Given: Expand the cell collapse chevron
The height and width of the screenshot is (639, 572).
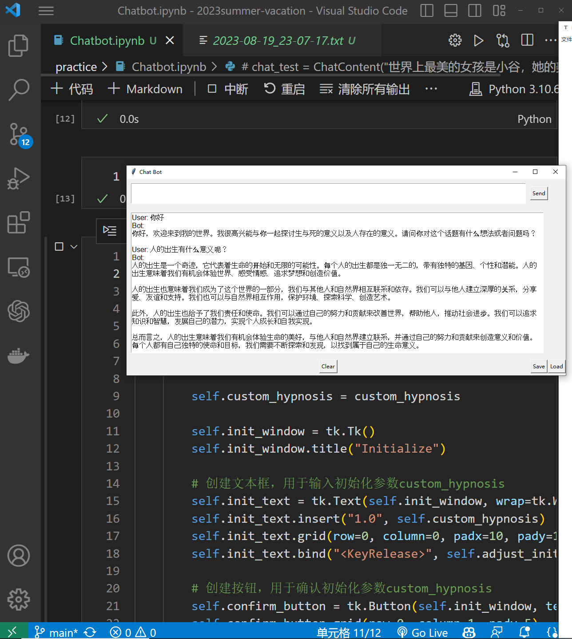Looking at the screenshot, I should [74, 247].
